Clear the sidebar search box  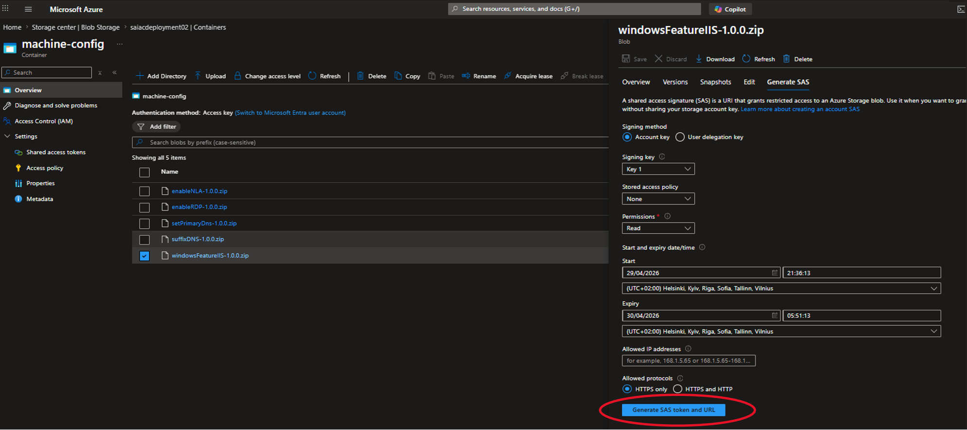click(x=100, y=73)
